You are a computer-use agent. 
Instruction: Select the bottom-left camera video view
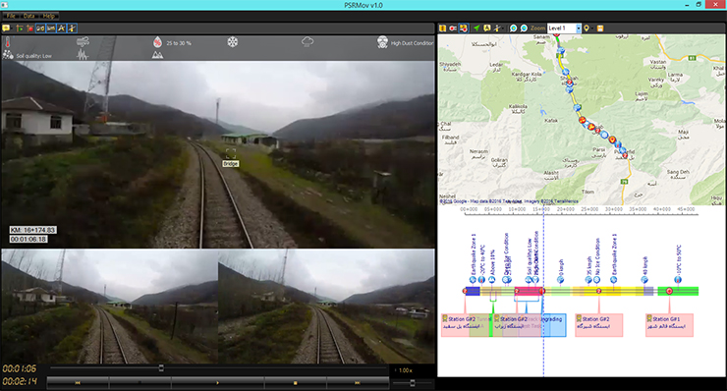109,307
